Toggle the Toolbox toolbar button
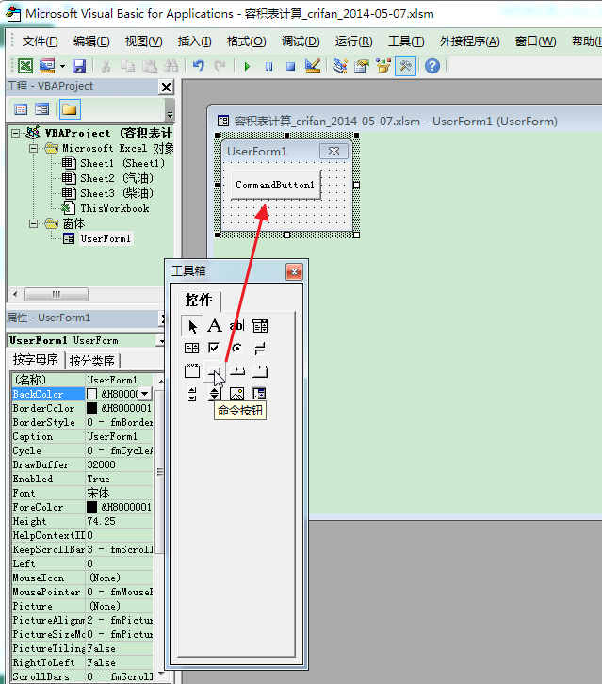This screenshot has width=602, height=684. coord(405,66)
